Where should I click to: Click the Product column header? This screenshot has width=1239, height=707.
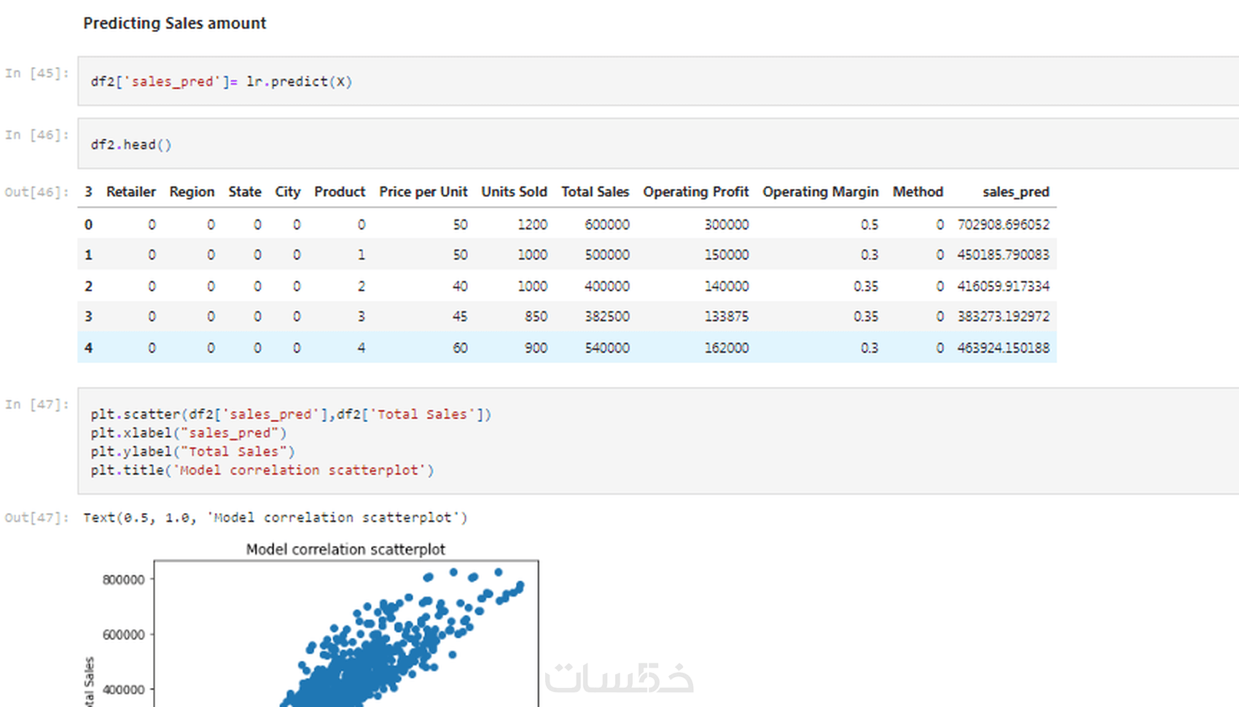340,192
